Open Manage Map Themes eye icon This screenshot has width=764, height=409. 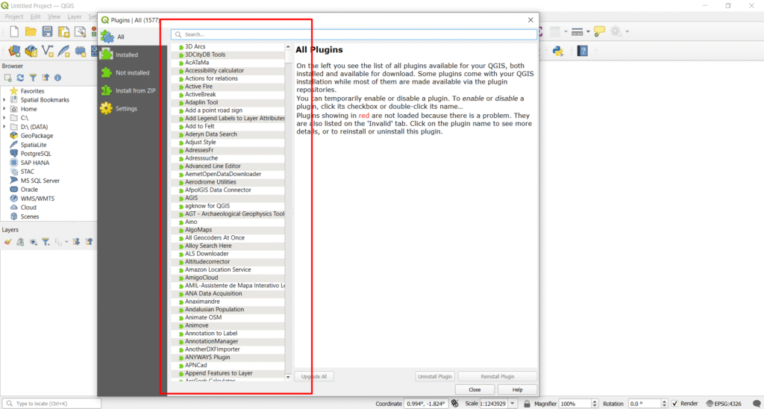(33, 242)
